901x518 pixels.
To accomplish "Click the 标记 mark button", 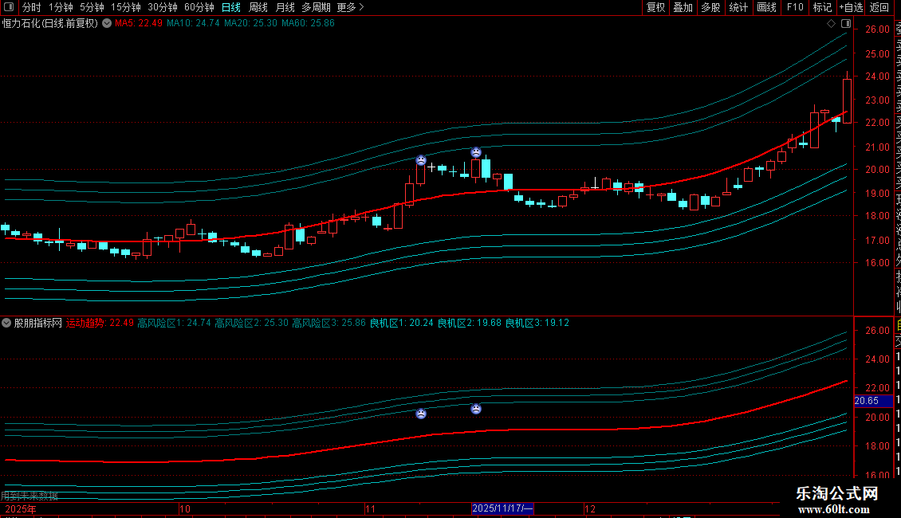I will coord(822,7).
